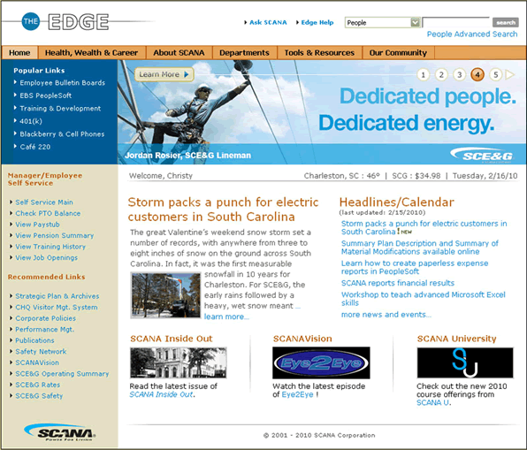Open SCANA reports financial results

click(x=398, y=283)
